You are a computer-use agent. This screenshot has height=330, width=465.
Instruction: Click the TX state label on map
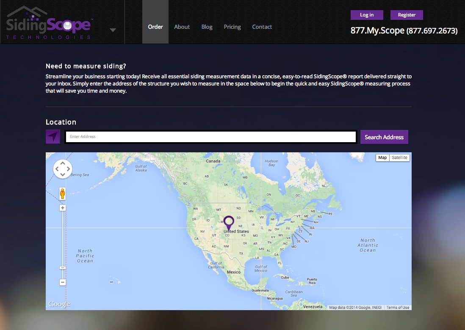[x=241, y=253]
